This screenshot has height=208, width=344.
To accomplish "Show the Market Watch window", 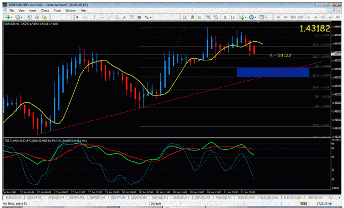I will (29, 17).
